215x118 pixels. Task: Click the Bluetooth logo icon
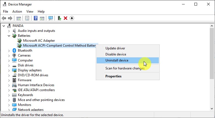(14, 50)
